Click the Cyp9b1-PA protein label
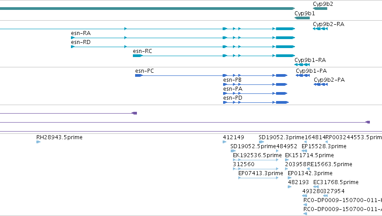382x216 pixels. pyautogui.click(x=312, y=71)
